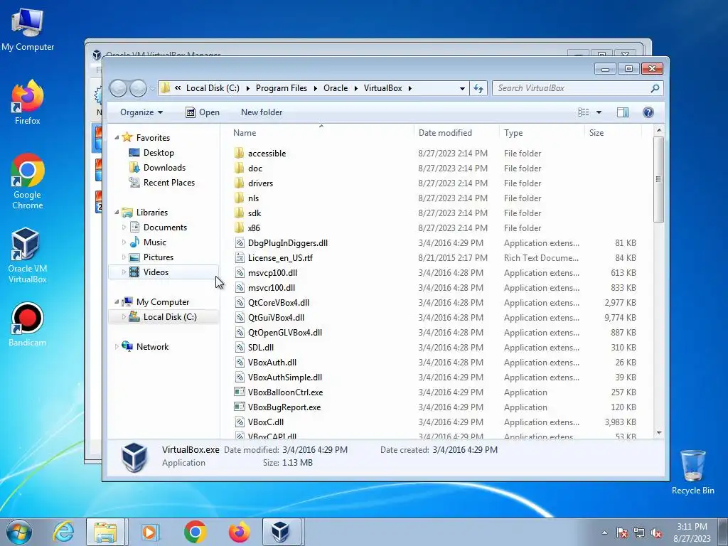Screen dimensions: 728x546
Task: Open the Windows Start menu orb
Action: [19, 532]
